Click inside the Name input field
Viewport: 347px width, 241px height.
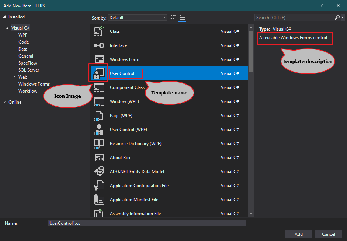coord(148,223)
